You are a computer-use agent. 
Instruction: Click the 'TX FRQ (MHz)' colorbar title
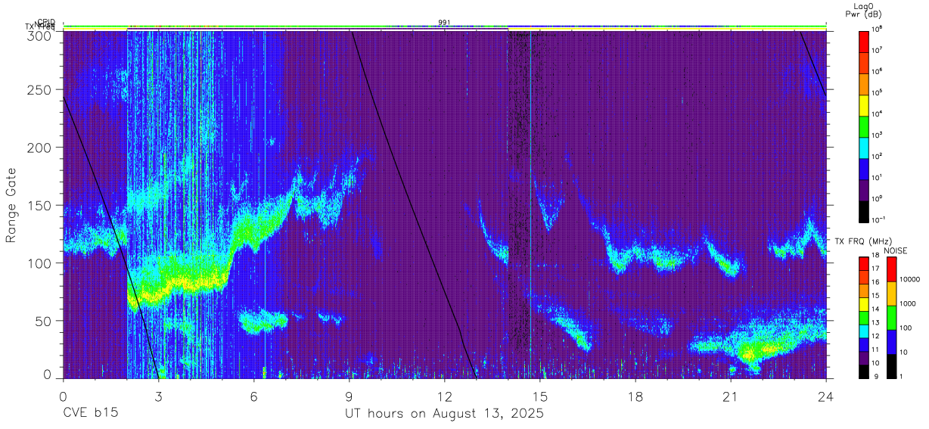[x=864, y=241]
